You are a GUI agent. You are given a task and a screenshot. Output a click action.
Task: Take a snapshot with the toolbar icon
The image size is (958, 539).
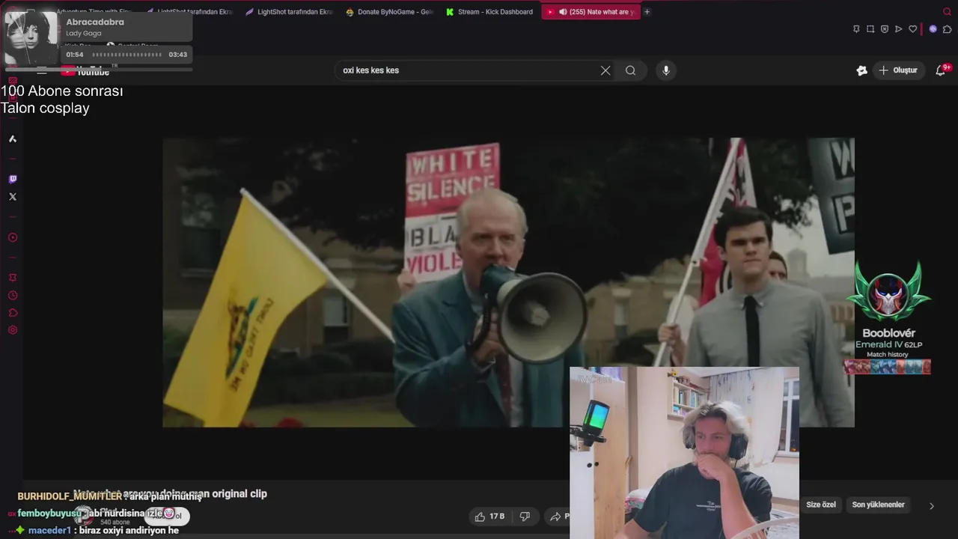pyautogui.click(x=870, y=29)
